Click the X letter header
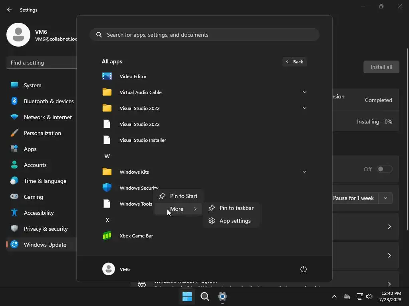 click(107, 220)
